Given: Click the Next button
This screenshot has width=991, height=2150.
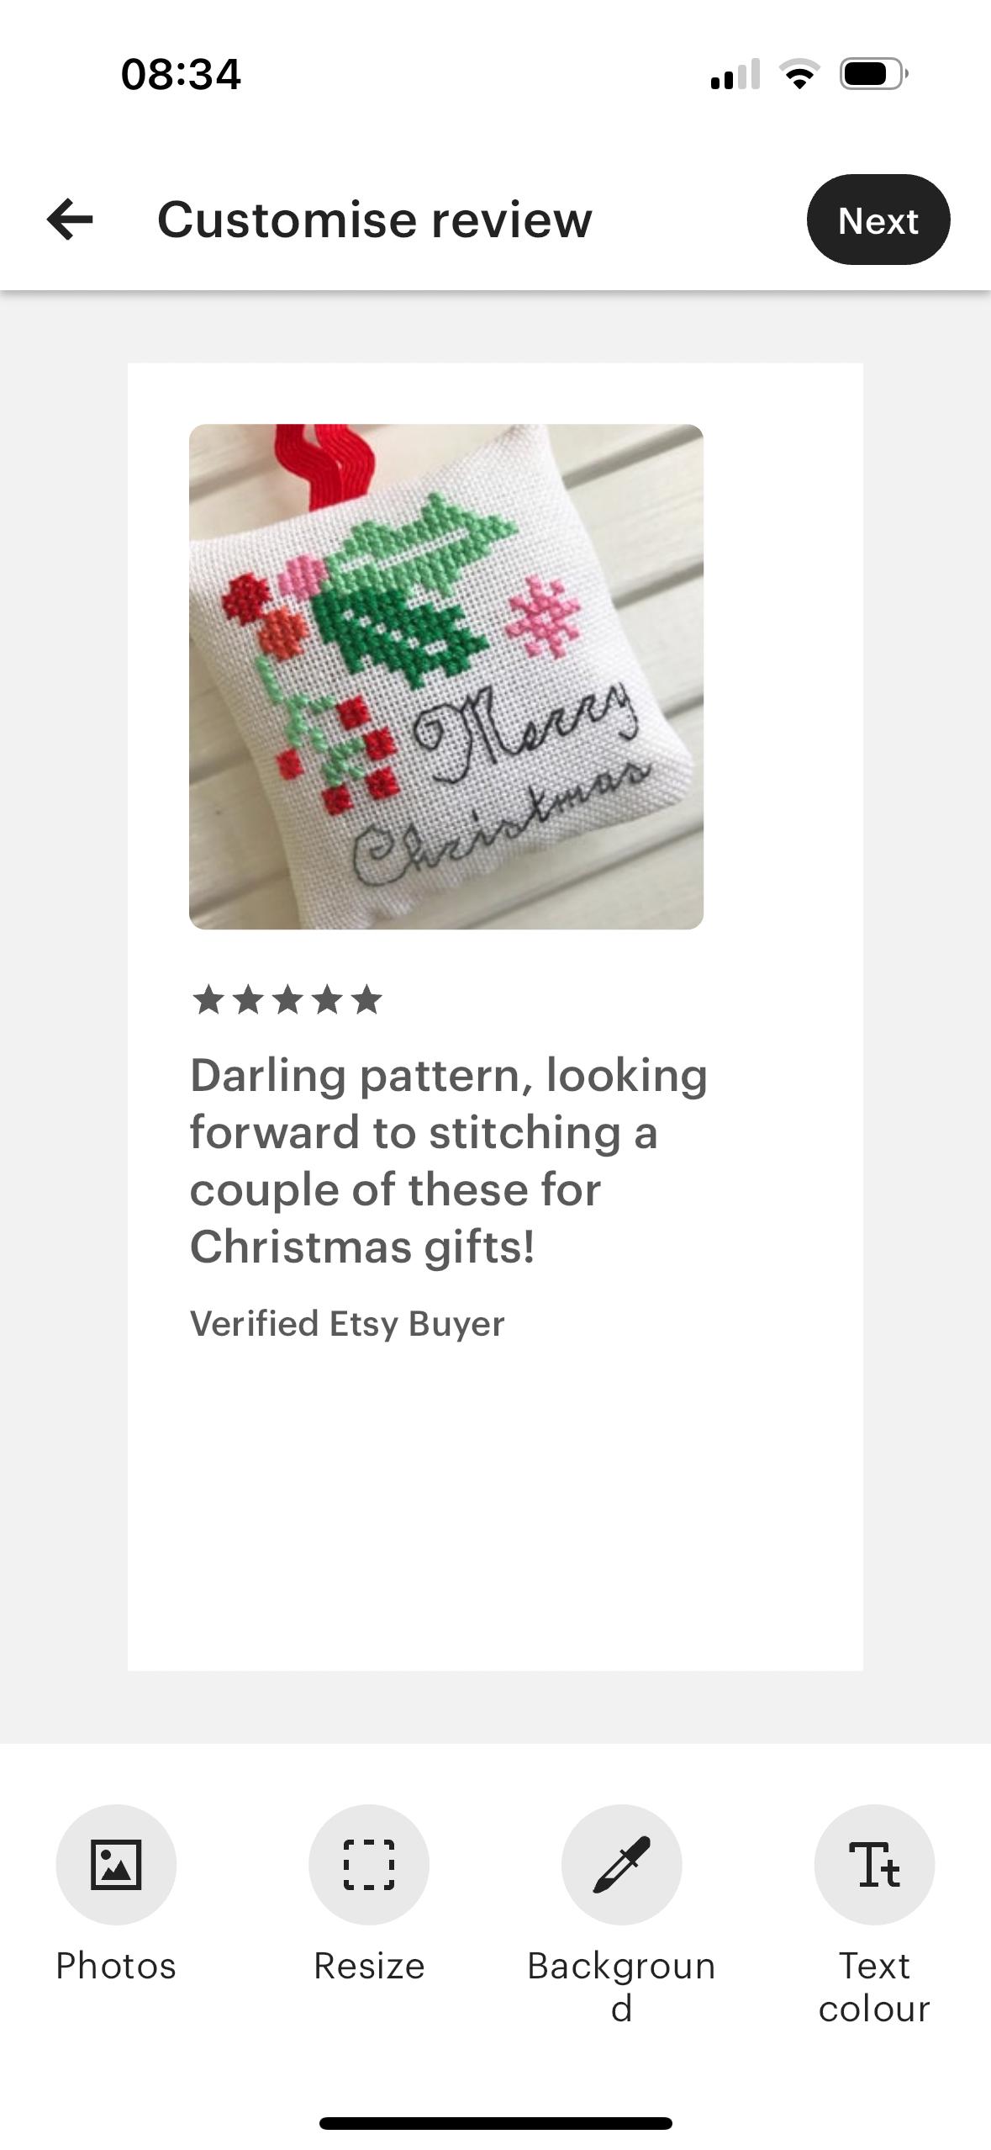Looking at the screenshot, I should (x=878, y=220).
